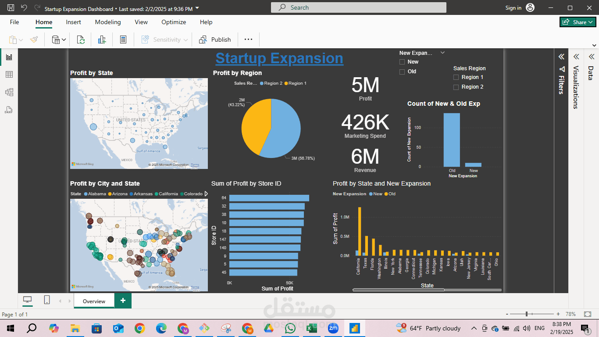The height and width of the screenshot is (337, 599).
Task: Open DAX query view icon
Action: (x=9, y=110)
